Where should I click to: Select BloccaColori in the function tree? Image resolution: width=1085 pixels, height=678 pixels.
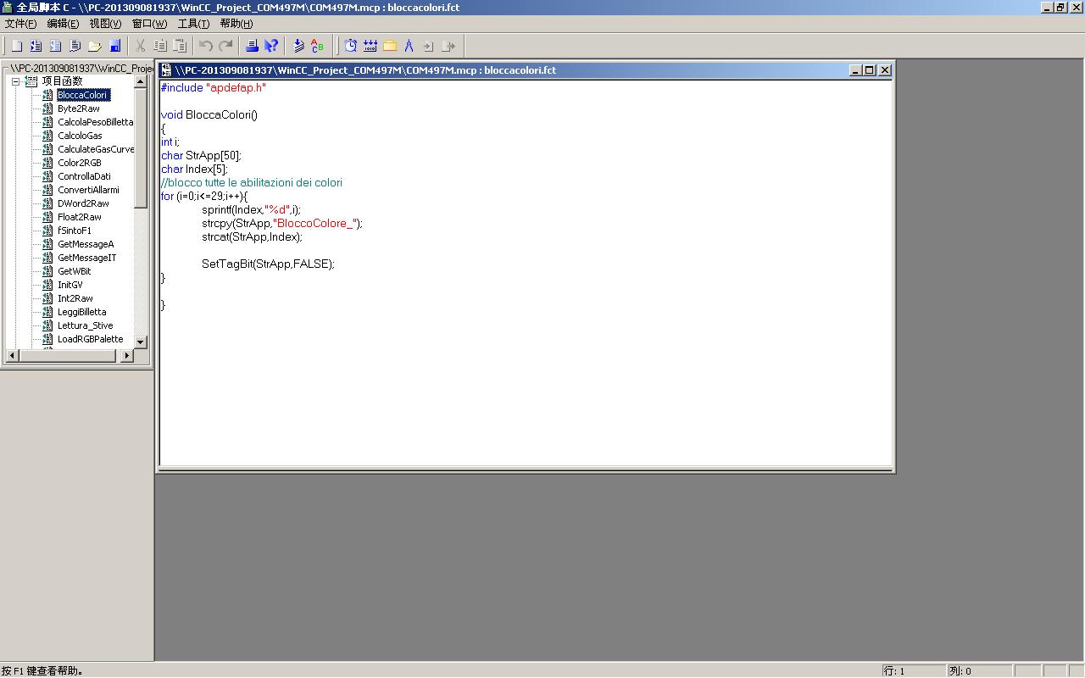click(83, 95)
